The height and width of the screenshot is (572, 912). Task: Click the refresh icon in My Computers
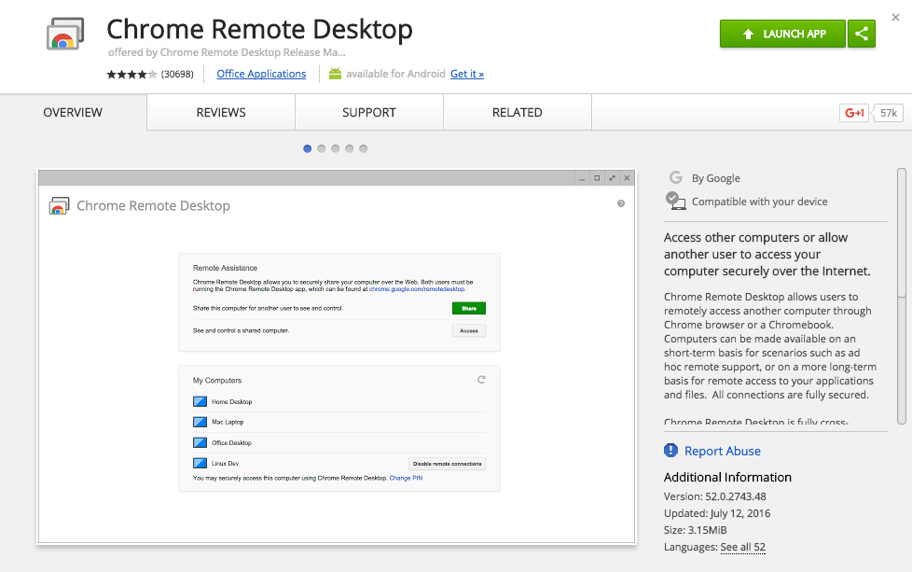tap(481, 380)
